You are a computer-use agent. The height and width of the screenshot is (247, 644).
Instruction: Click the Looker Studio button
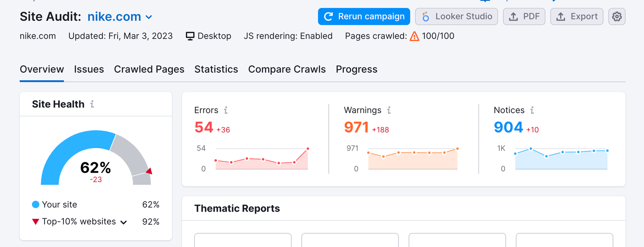click(456, 16)
